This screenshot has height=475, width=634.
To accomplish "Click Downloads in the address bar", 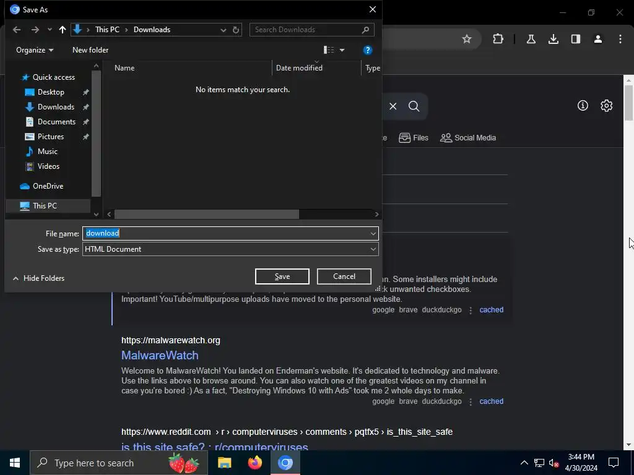I will point(152,30).
